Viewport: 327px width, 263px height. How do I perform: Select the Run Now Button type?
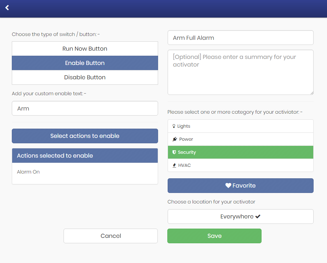85,49
